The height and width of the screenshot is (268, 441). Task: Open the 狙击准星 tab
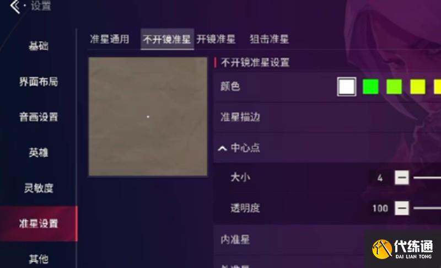[269, 39]
